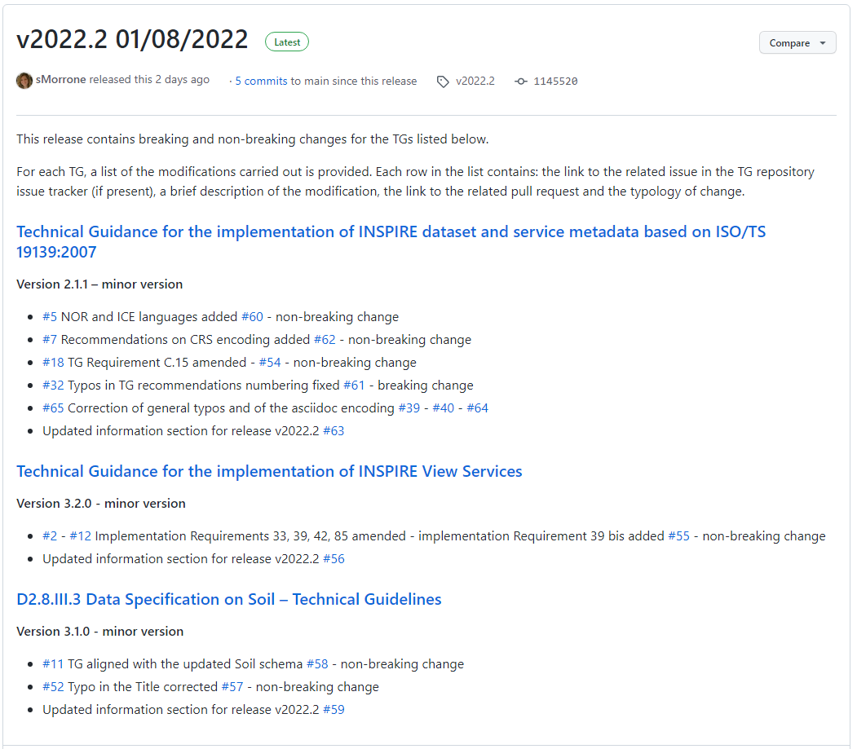Click sMorrone's avatar image

tap(24, 81)
